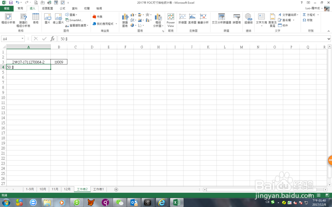Open the WordArt (文字藝術師) dropdown
Screen dimensions: 332x207
(288, 15)
